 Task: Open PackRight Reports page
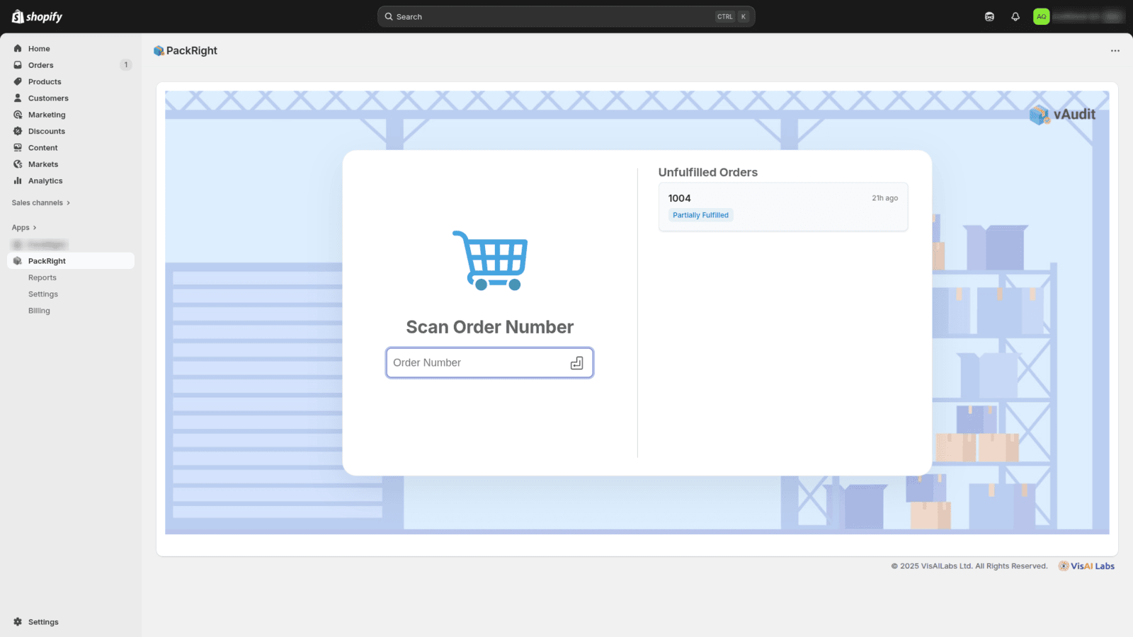[x=42, y=277]
